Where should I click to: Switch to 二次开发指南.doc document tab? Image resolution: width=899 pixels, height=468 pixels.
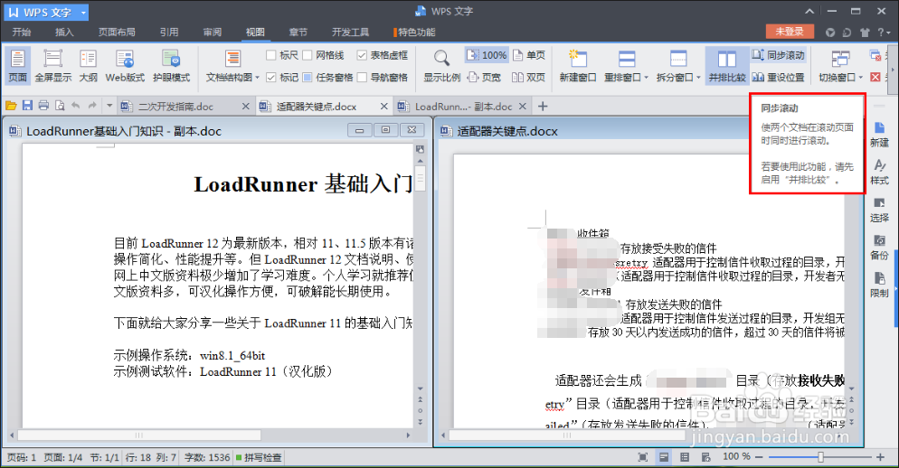coord(176,107)
